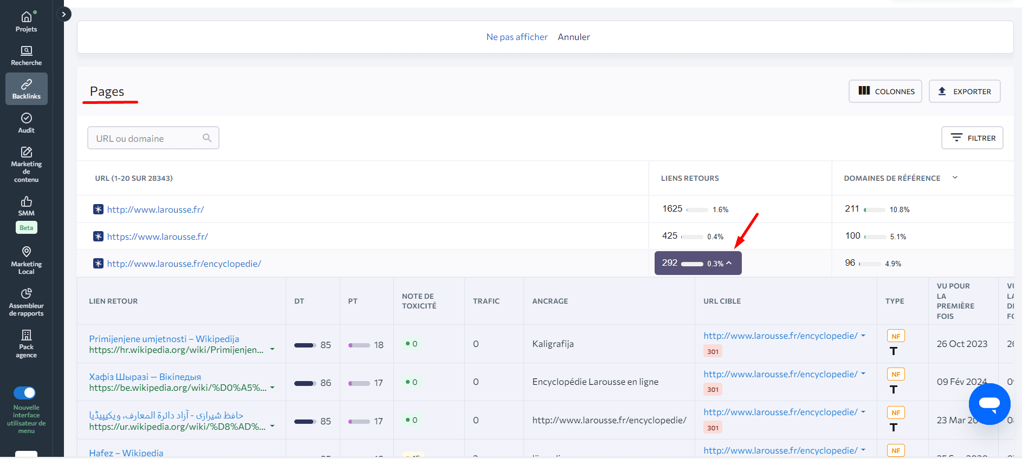The width and height of the screenshot is (1022, 459).
Task: Expand dropdown next to ur.wikipedia.org URL
Action: 272,426
